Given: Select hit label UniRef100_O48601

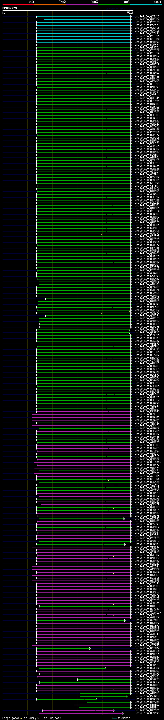Looking at the screenshot, I should pyautogui.click(x=147, y=42).
